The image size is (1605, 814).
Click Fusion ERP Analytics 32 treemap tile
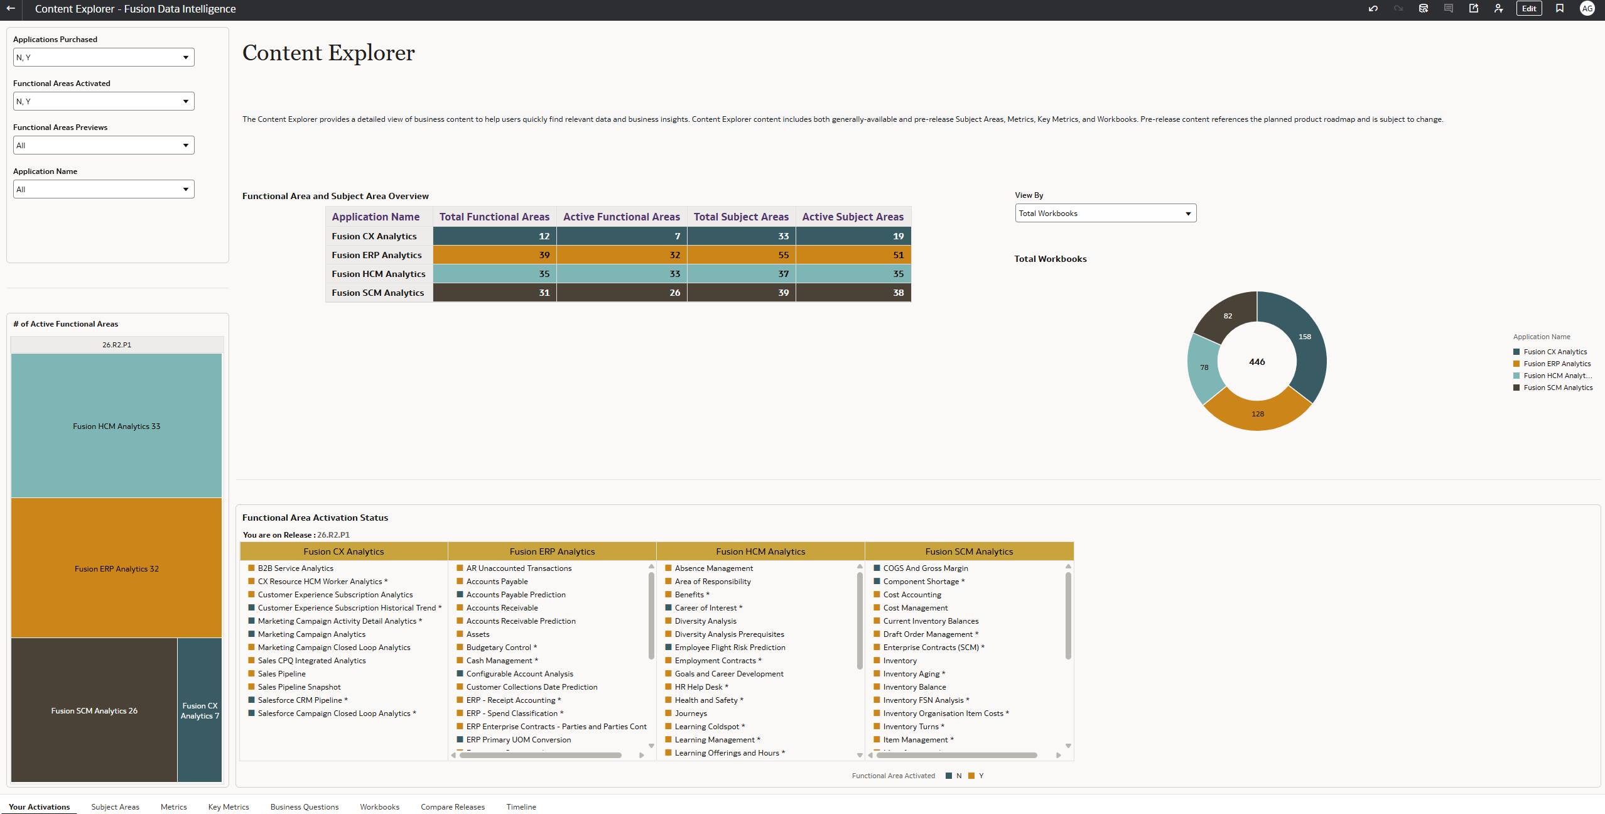click(x=116, y=568)
